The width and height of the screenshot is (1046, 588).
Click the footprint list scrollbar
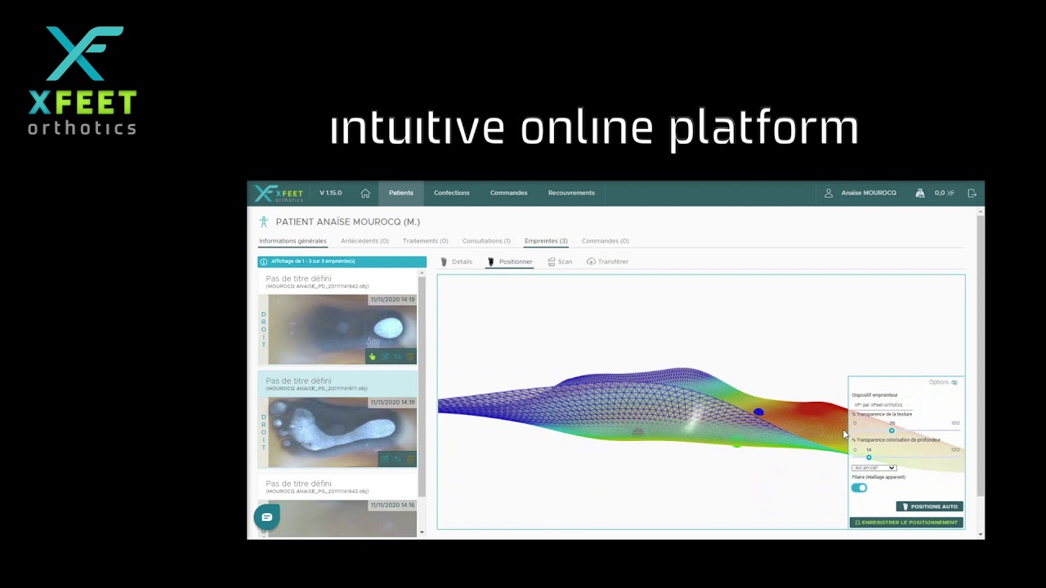(422, 387)
